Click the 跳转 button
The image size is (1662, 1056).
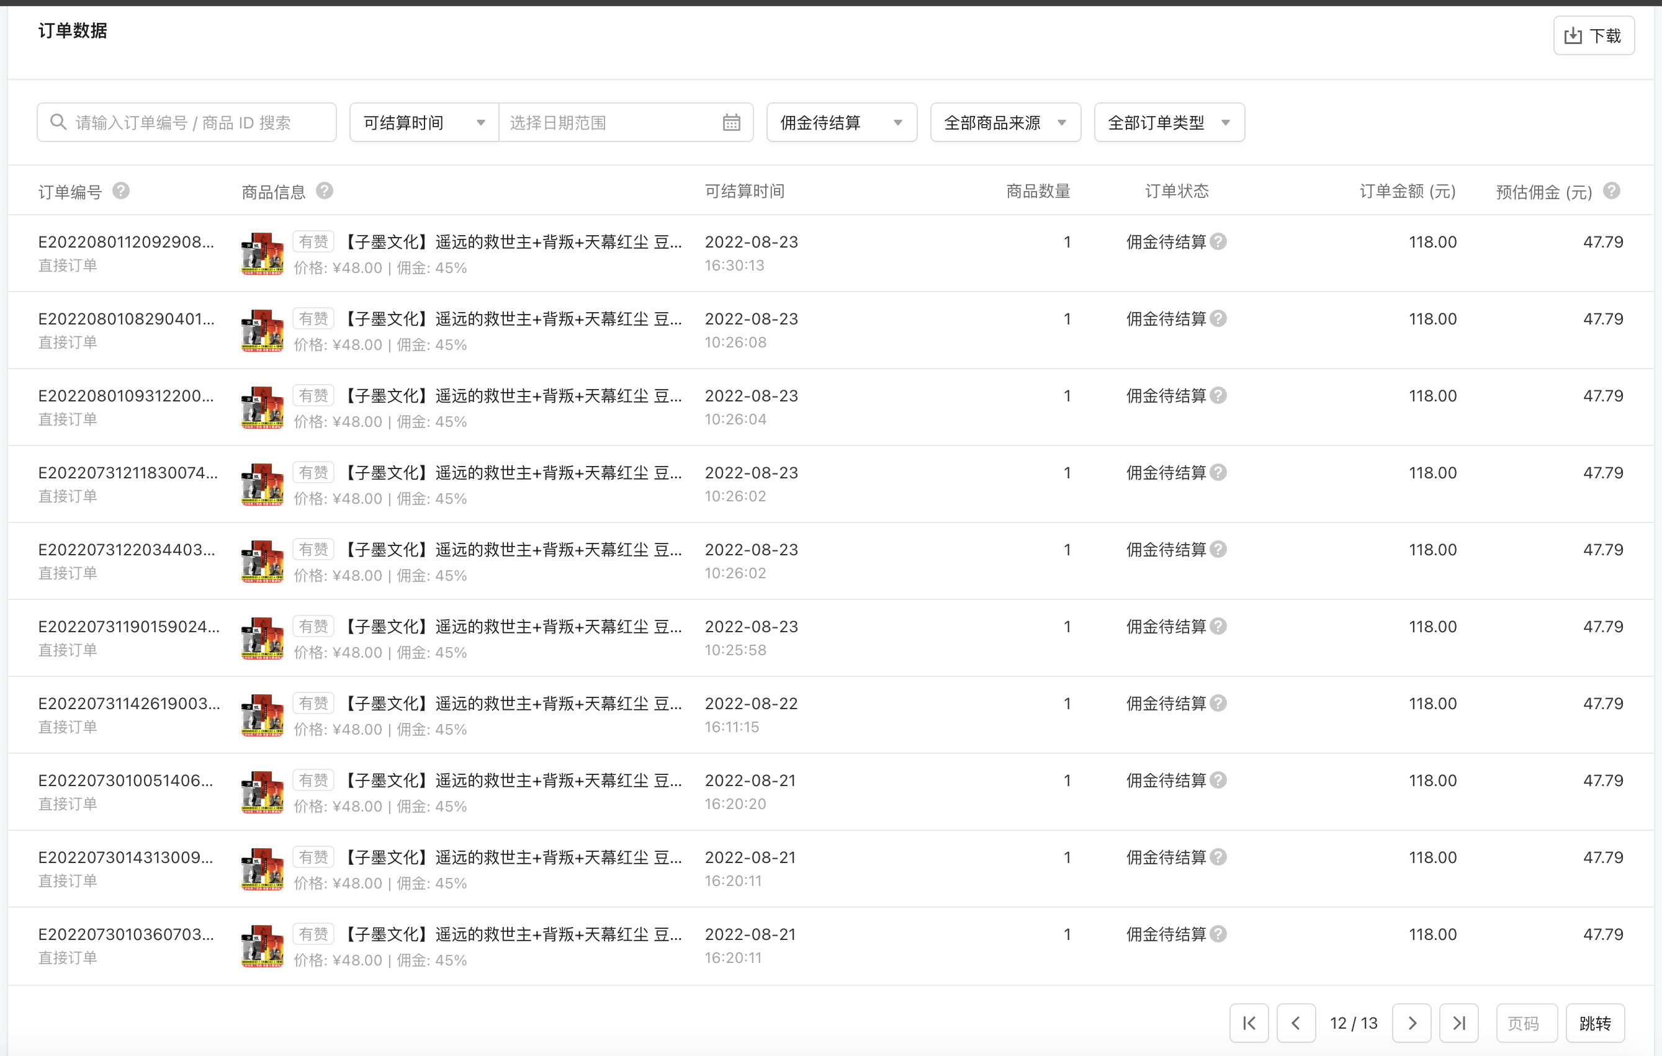click(x=1595, y=1023)
